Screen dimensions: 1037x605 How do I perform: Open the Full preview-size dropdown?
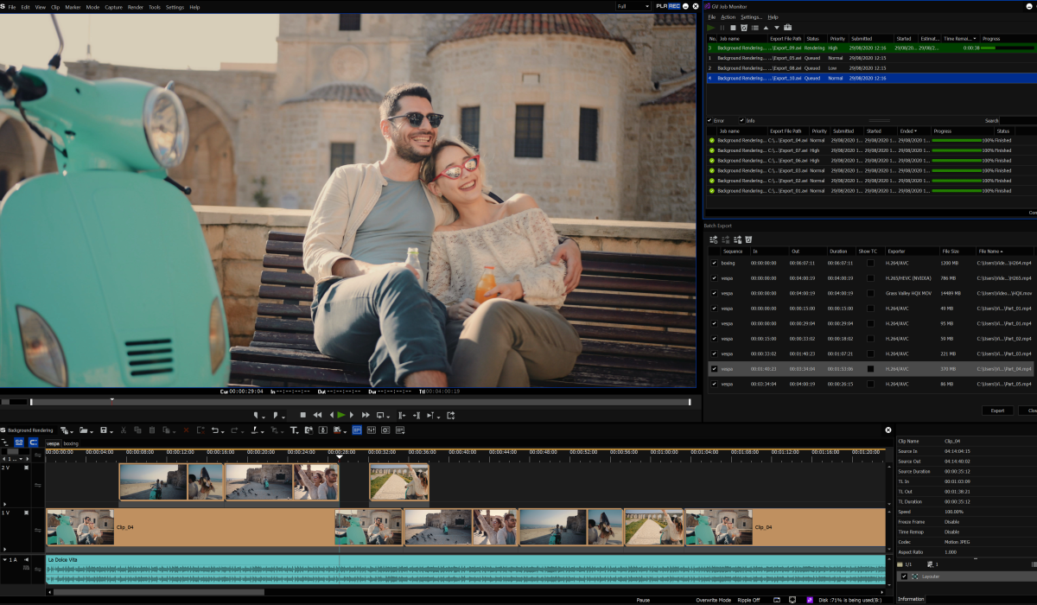[x=633, y=6]
